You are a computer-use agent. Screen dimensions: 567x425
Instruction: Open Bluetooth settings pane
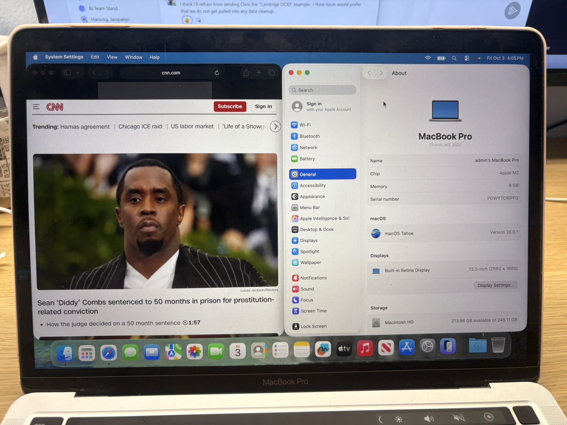point(309,136)
